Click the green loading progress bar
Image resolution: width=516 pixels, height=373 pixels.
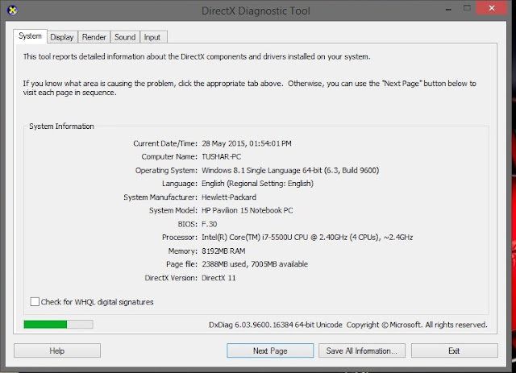(x=58, y=325)
